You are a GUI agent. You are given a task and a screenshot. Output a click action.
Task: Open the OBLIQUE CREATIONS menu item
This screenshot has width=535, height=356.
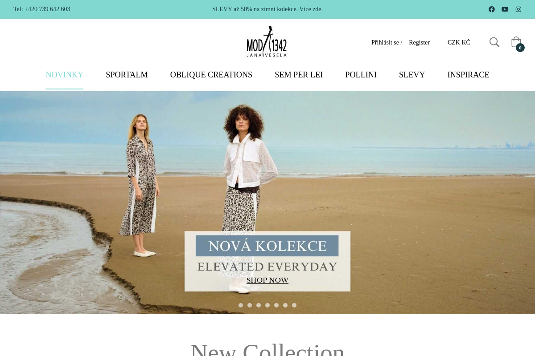point(211,75)
